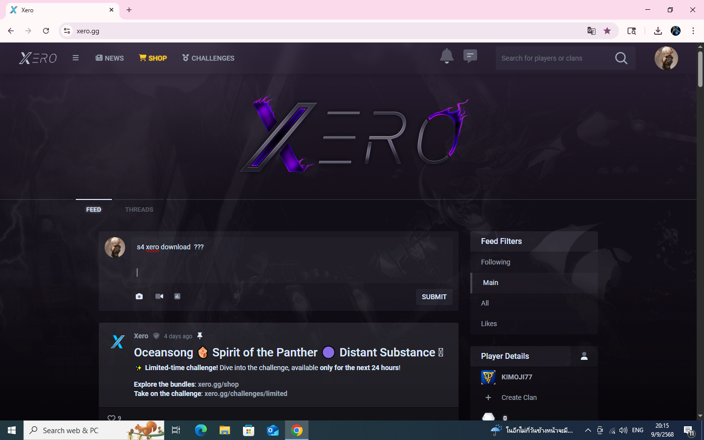This screenshot has height=440, width=704.
Task: Click the search players or clans field
Action: (x=552, y=58)
